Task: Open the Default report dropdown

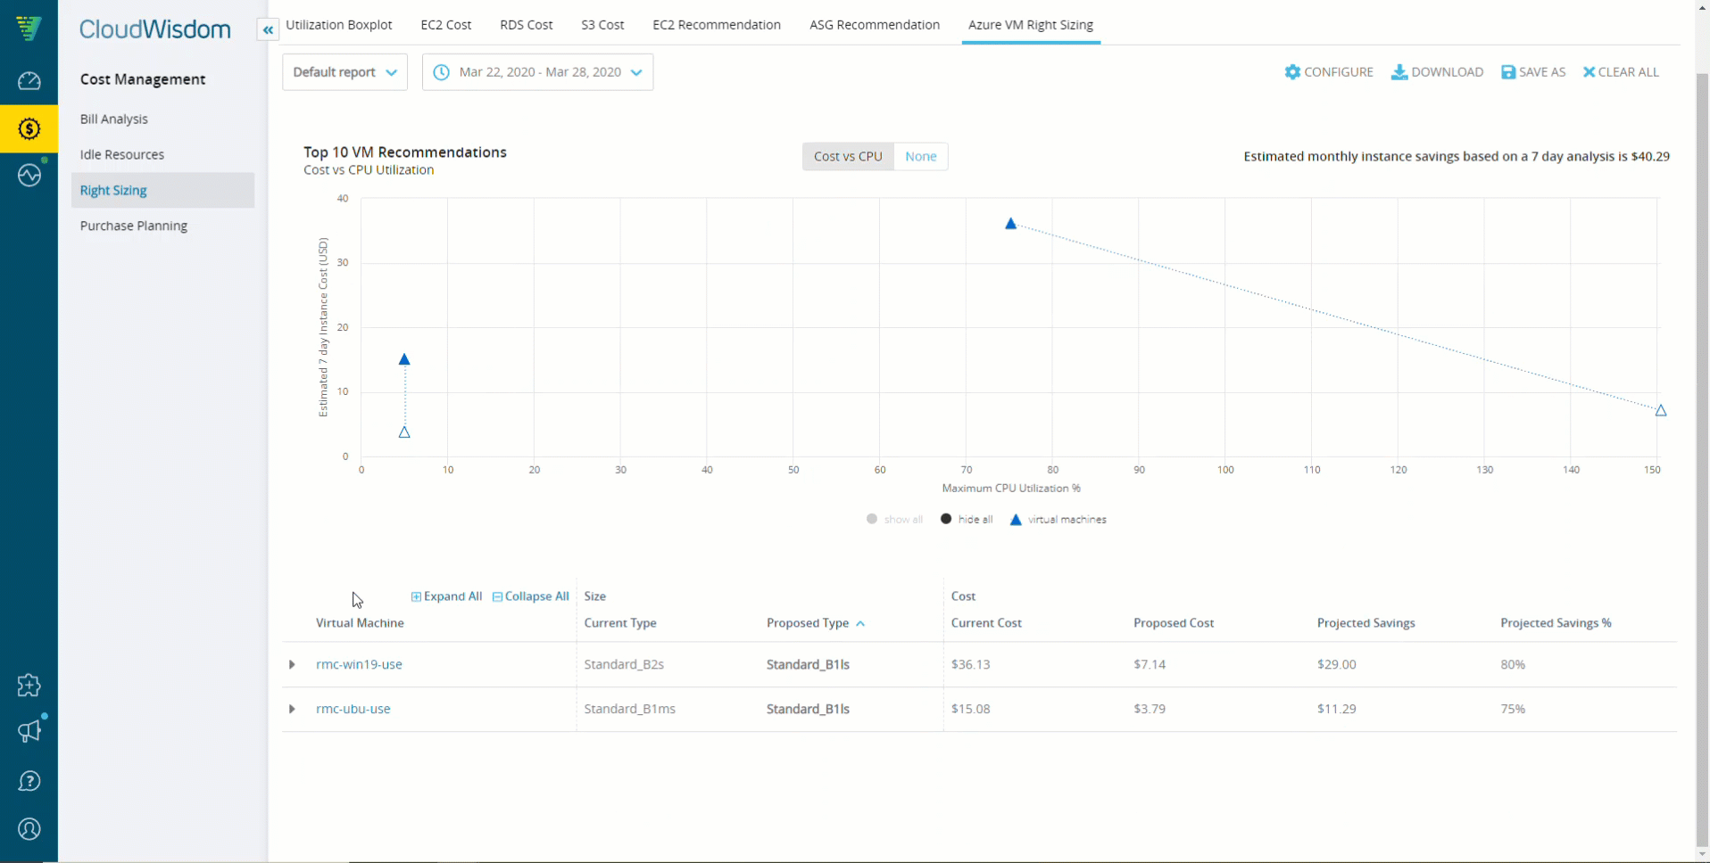Action: [x=344, y=72]
